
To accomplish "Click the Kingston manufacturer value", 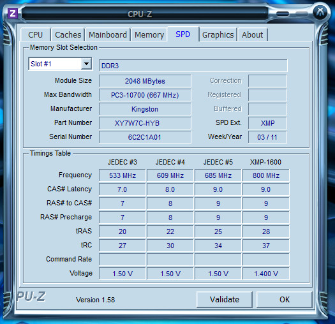I will (145, 109).
